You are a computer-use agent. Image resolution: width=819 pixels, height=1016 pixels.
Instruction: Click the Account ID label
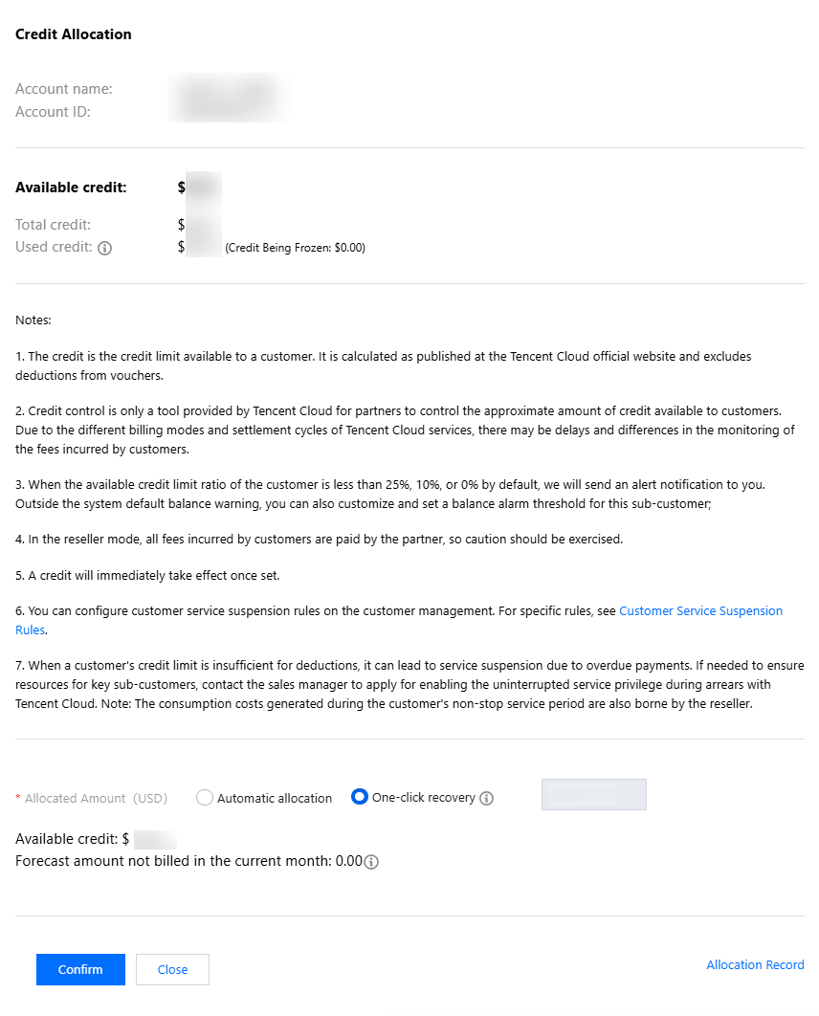click(x=53, y=112)
